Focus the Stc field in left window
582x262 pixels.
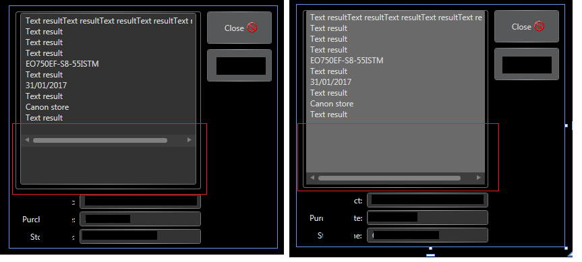140,236
